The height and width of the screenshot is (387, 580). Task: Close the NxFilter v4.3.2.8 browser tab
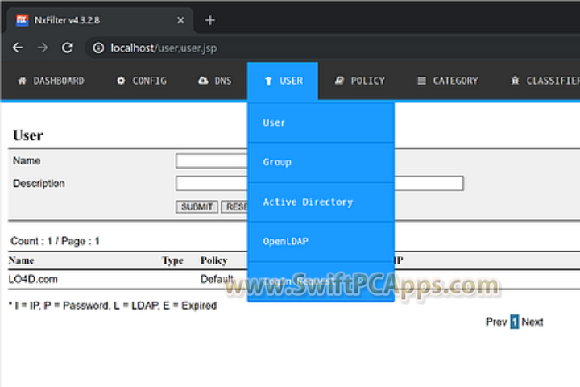tap(180, 20)
